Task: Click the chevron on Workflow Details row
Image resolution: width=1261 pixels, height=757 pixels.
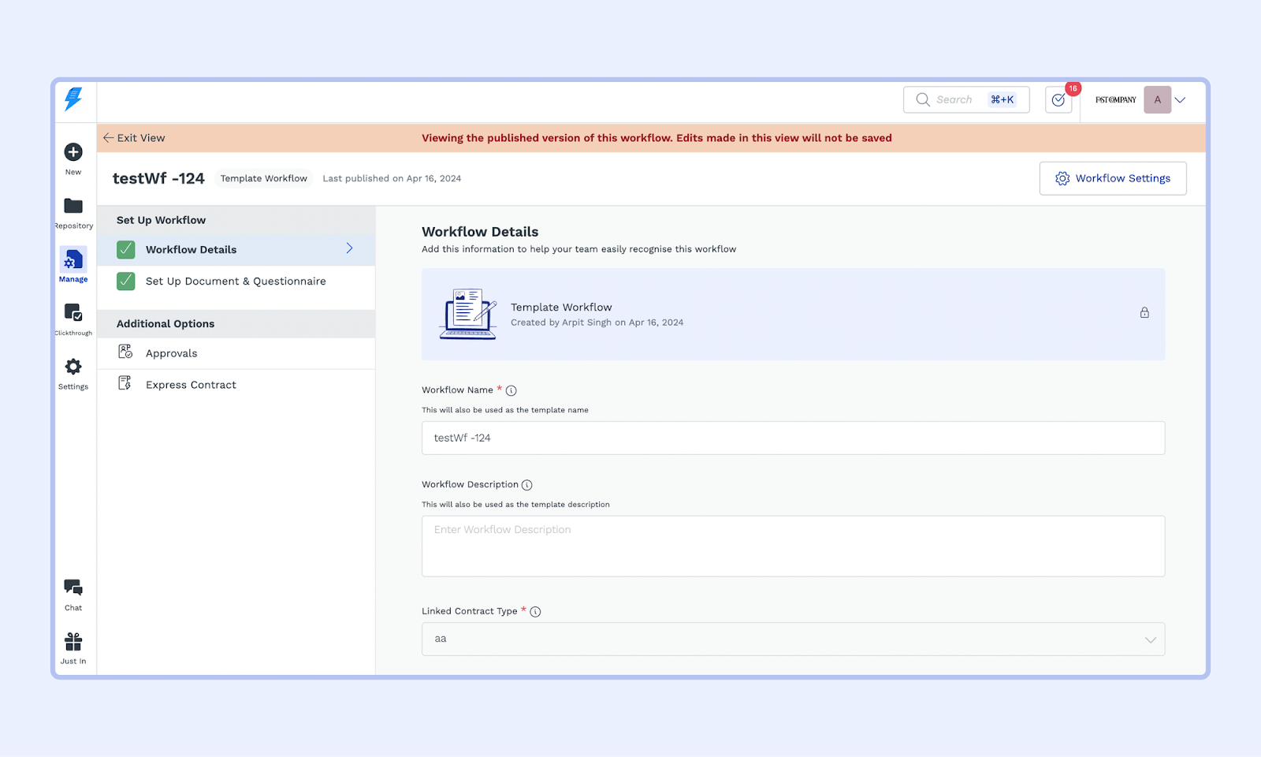Action: (x=349, y=248)
